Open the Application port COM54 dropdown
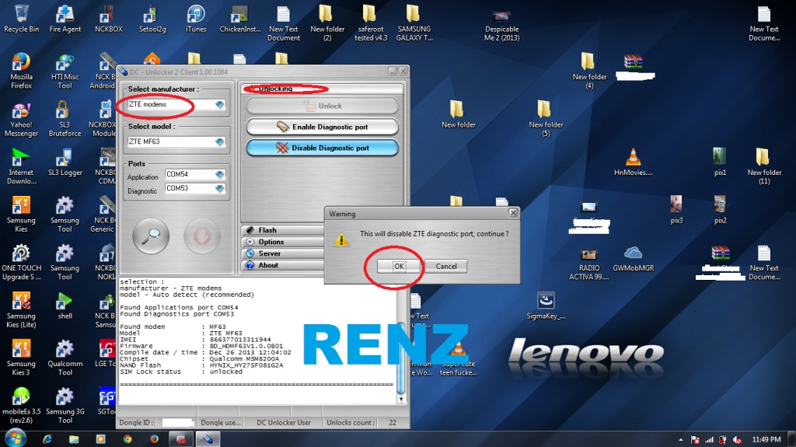Screen dimensions: 796x447 click(219, 174)
